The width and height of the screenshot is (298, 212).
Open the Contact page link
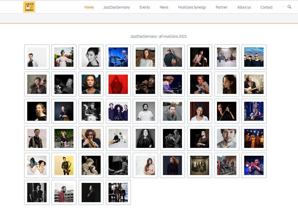267,7
